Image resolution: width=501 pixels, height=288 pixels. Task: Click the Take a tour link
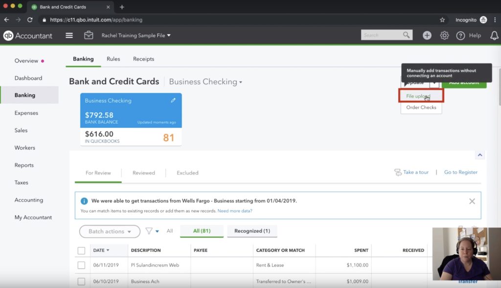tap(416, 172)
